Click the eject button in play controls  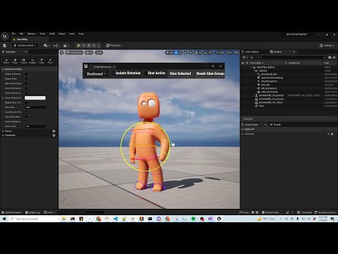point(94,45)
